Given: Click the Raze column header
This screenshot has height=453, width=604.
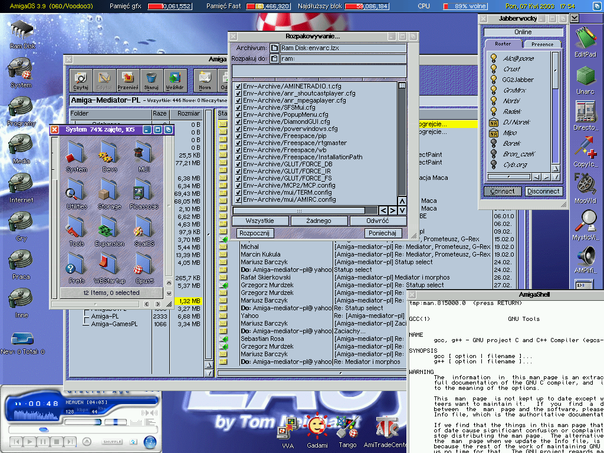Looking at the screenshot, I should 161,114.
